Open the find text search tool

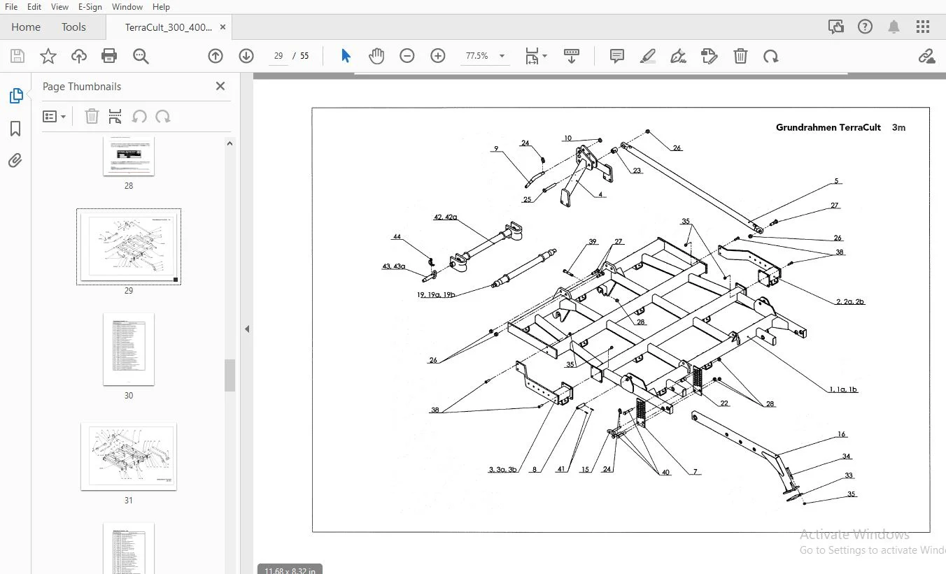click(x=141, y=57)
